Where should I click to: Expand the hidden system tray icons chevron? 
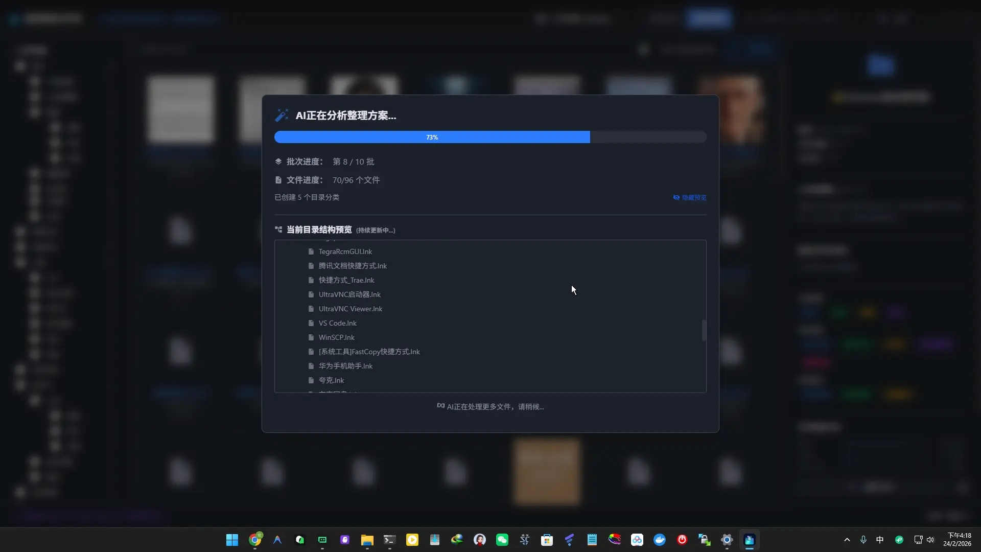point(847,540)
